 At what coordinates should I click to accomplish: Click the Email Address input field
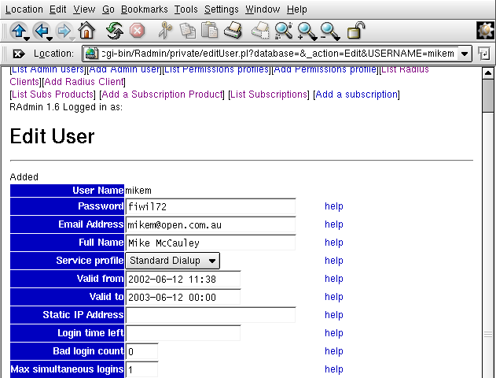click(x=211, y=225)
